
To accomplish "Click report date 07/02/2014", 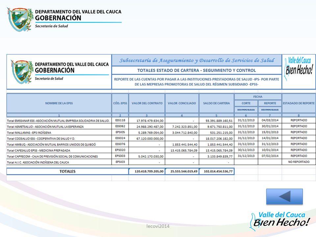I will click(x=270, y=156).
